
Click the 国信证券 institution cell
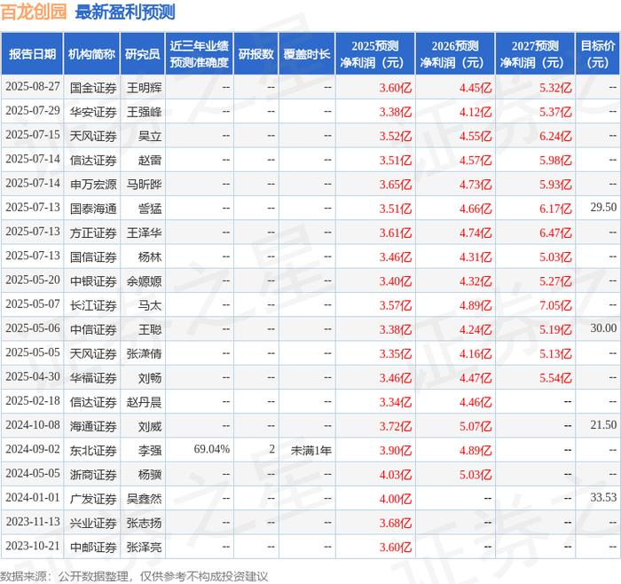[93, 257]
